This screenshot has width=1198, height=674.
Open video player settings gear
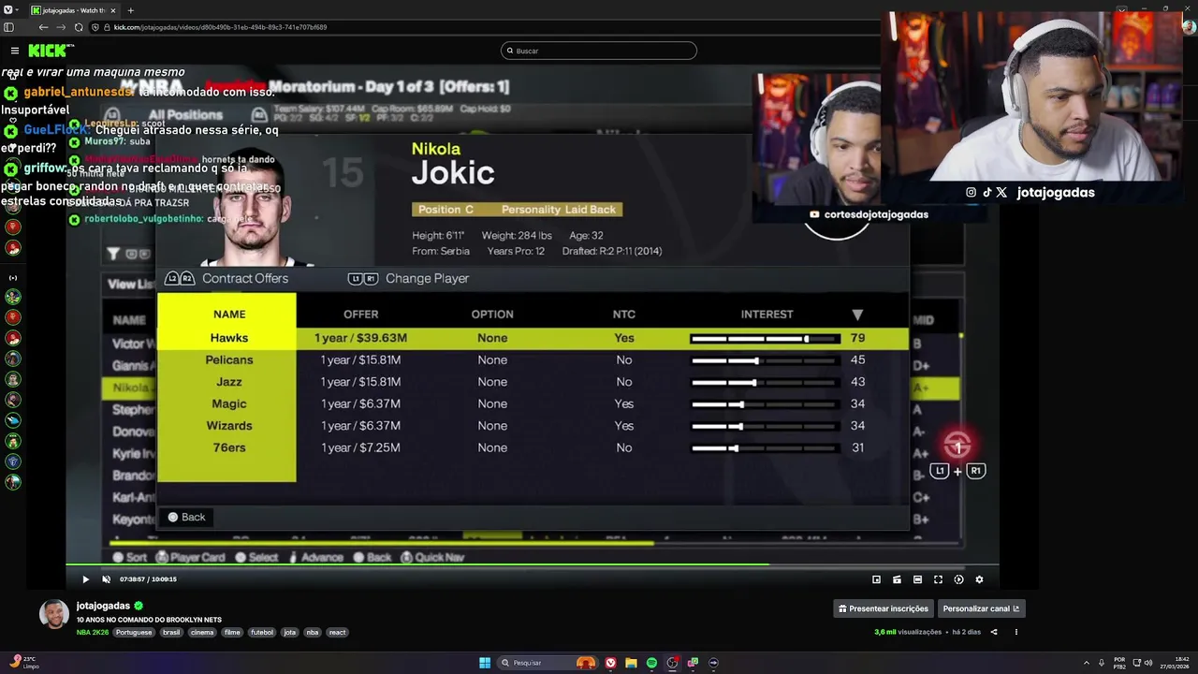[979, 579]
